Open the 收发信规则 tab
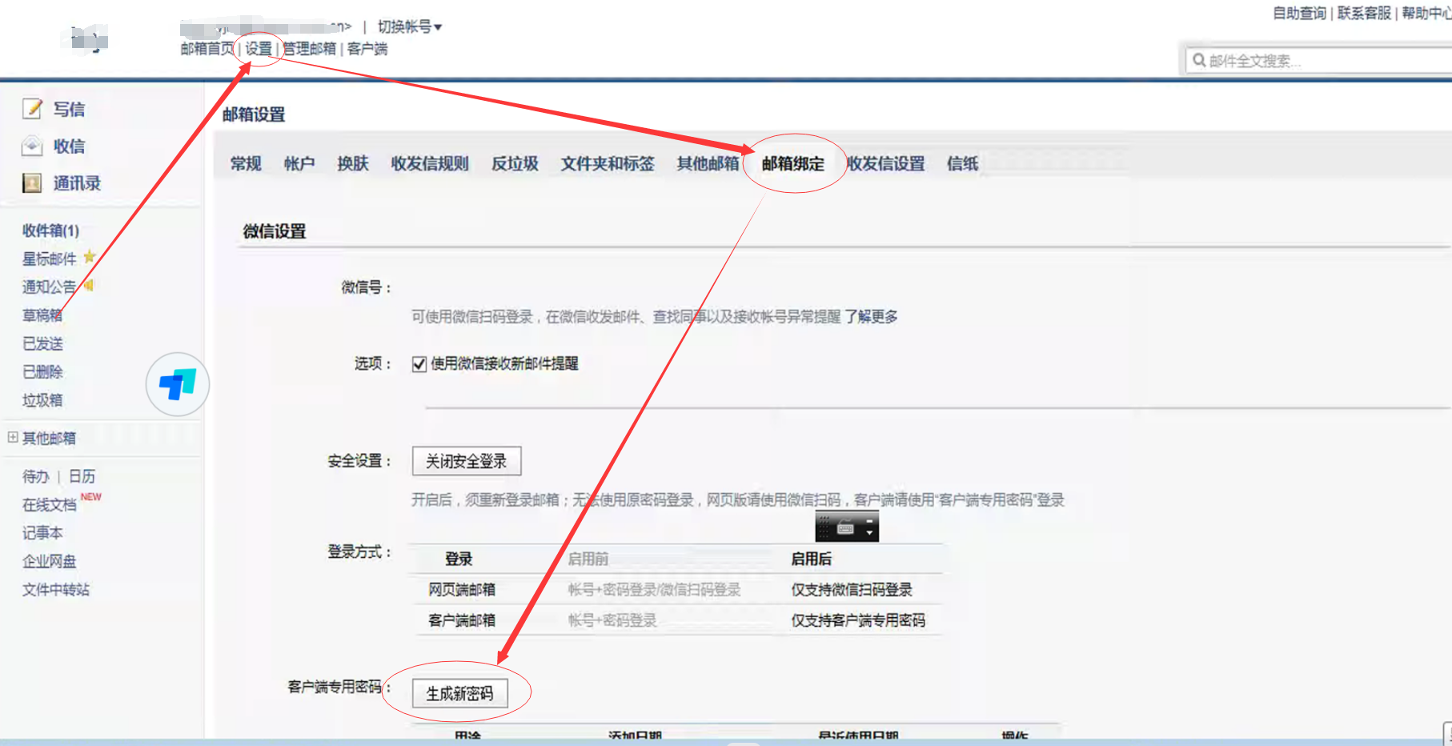The height and width of the screenshot is (746, 1452). [x=430, y=163]
